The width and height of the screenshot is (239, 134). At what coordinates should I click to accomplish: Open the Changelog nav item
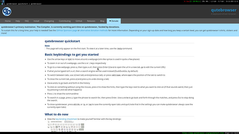49,21
